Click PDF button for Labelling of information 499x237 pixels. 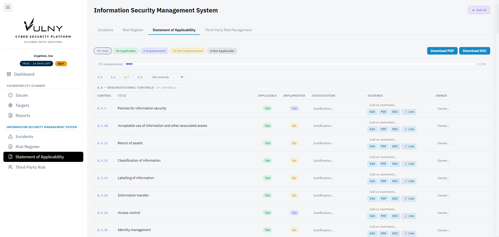click(x=383, y=181)
